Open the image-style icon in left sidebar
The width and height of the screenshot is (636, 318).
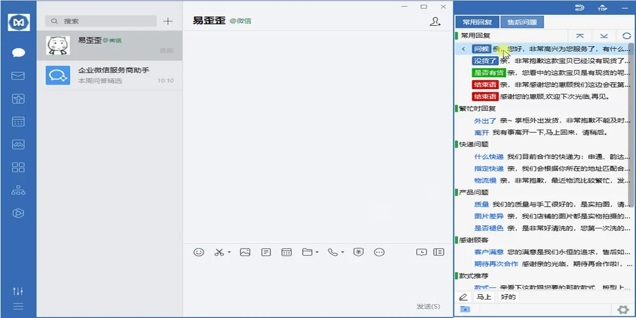19,144
